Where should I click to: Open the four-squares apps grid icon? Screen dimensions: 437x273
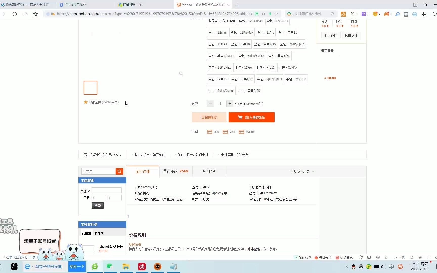[424, 14]
